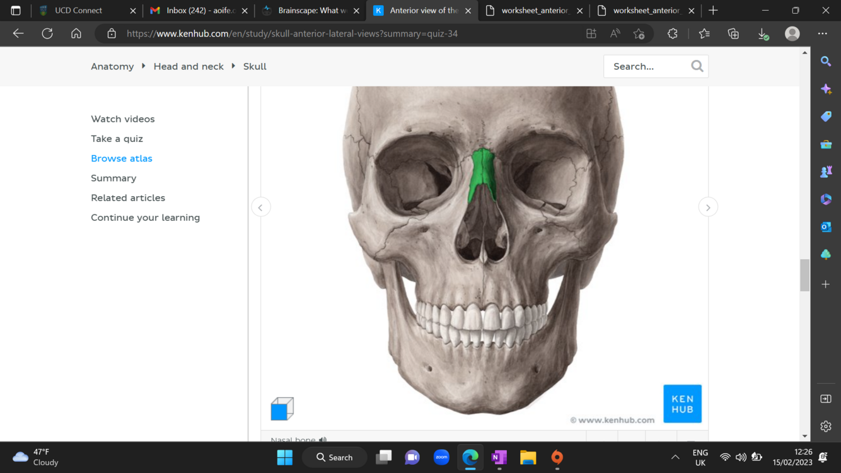This screenshot has height=473, width=841.
Task: Open a new browser tab
Action: click(713, 10)
